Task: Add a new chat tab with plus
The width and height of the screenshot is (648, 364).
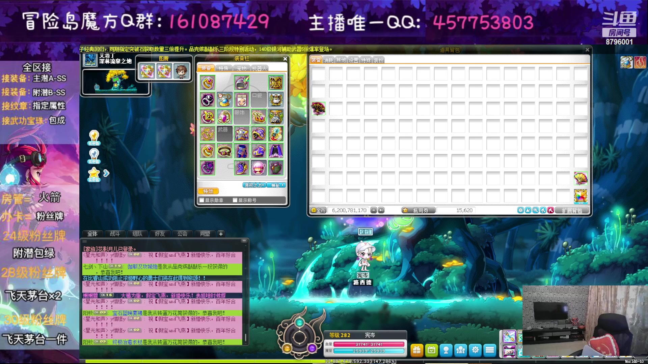Action: pos(221,234)
